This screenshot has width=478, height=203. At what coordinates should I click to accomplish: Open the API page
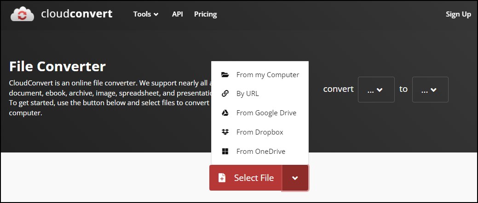pos(178,14)
